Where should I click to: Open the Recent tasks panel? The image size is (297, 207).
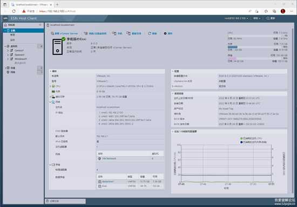(x=65, y=201)
